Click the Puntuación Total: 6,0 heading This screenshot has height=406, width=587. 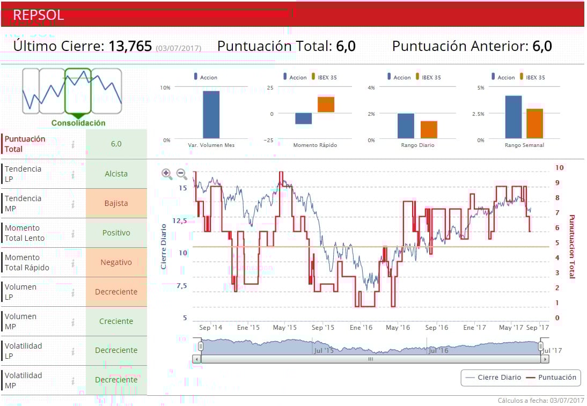pos(287,47)
